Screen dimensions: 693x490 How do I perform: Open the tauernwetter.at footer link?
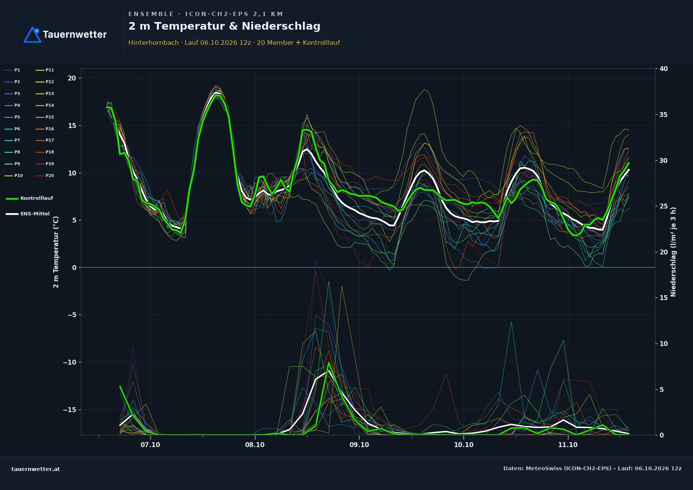click(36, 469)
